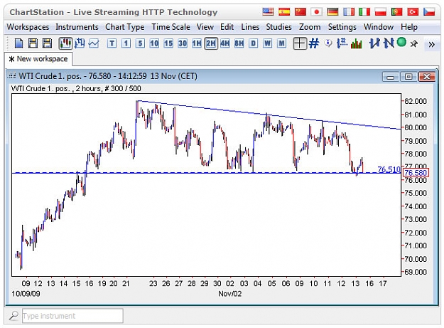Click the WTI Crude chart window icon
The width and height of the screenshot is (444, 328).
click(x=12, y=76)
